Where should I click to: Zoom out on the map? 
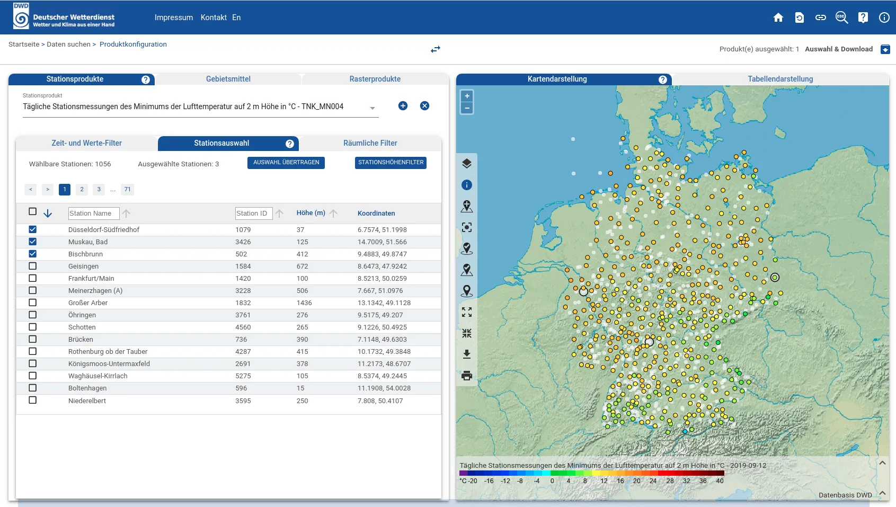(467, 109)
